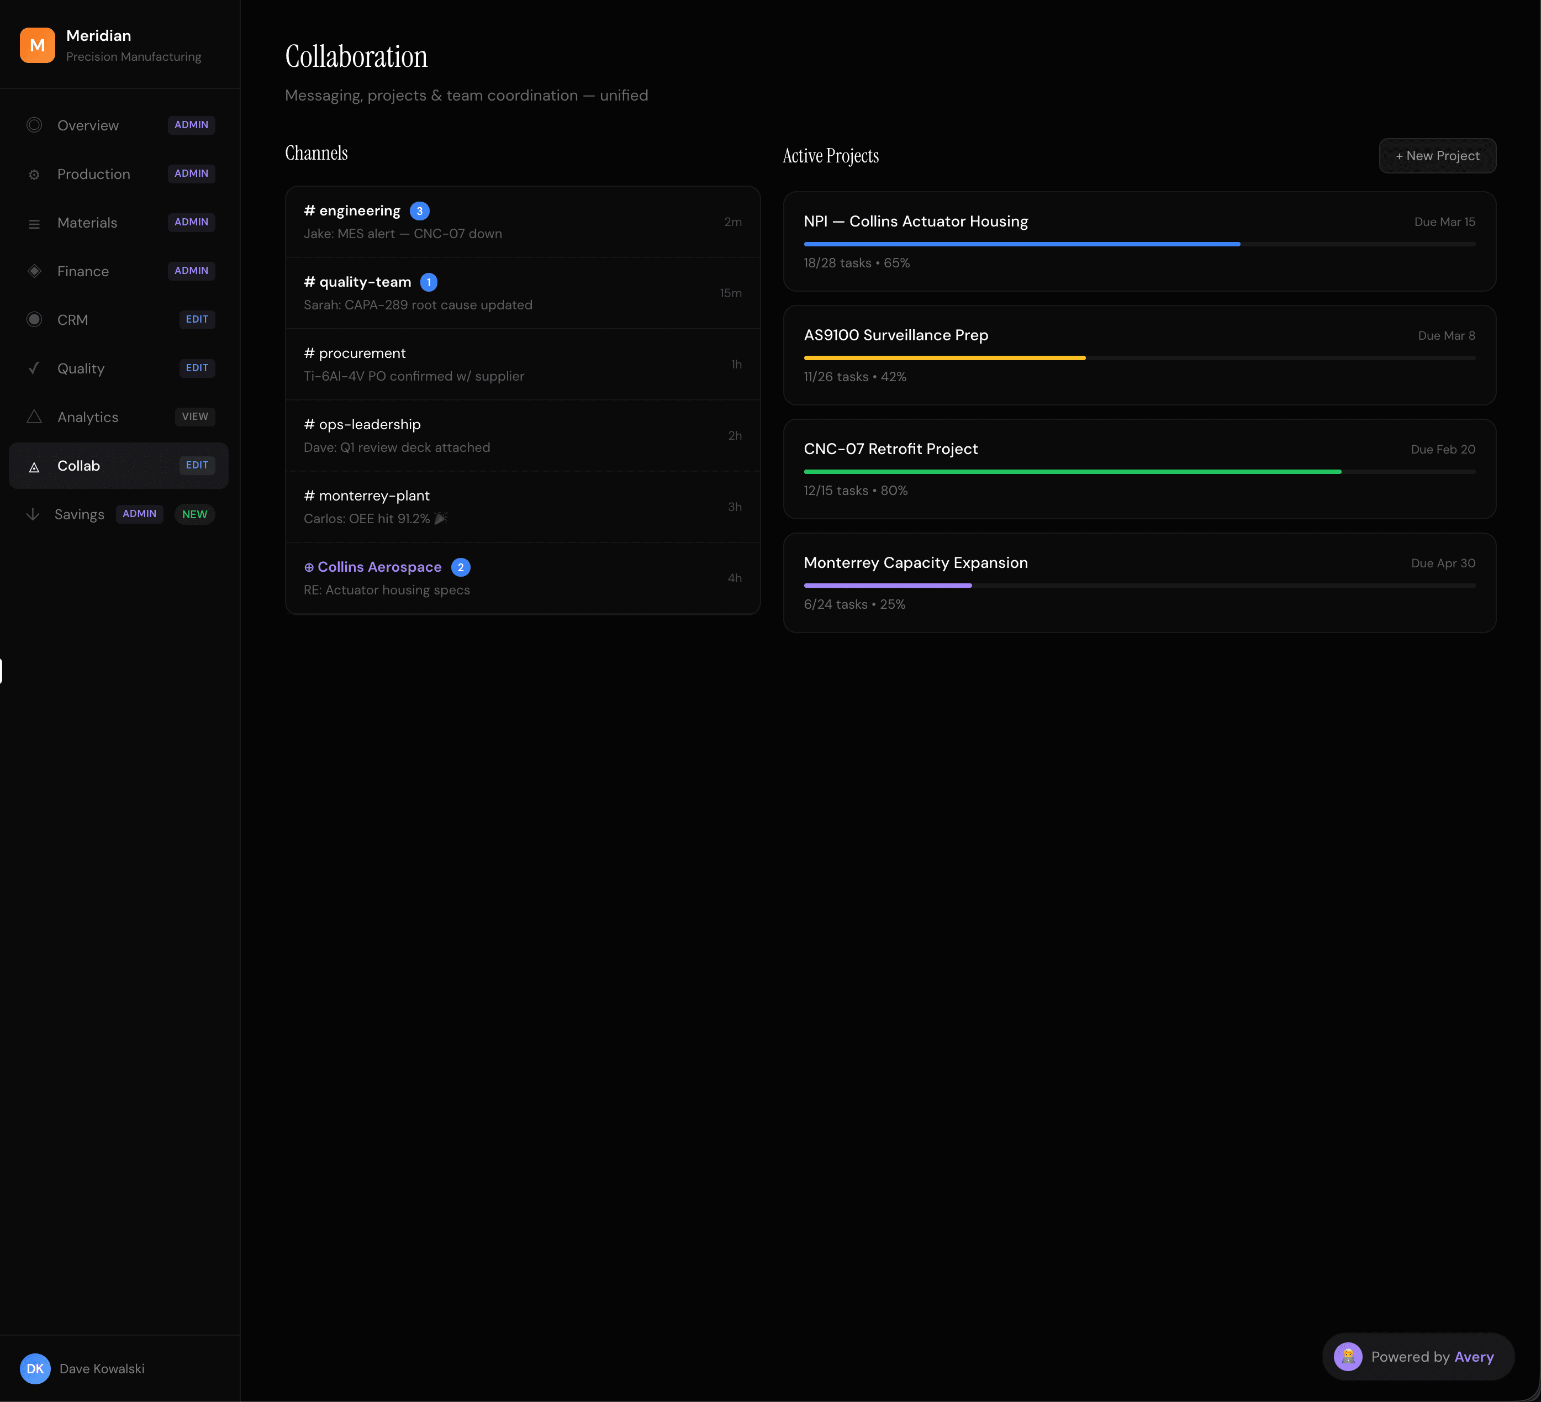Create a new project with + New Project
The width and height of the screenshot is (1541, 1402).
[x=1437, y=156]
